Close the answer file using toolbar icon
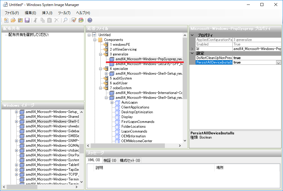This screenshot has width=283, height=191. click(x=20, y=20)
